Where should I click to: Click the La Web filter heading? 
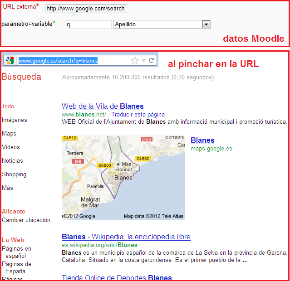tap(13, 240)
